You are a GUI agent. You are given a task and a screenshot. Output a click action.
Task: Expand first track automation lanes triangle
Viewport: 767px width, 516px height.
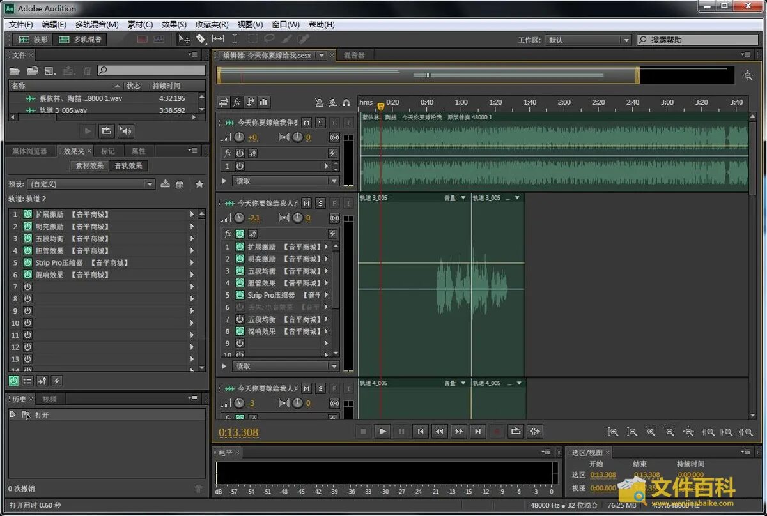[224, 181]
